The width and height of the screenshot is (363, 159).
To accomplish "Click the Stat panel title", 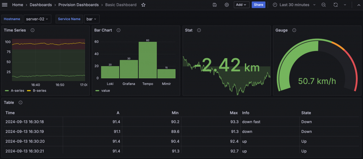I will pyautogui.click(x=189, y=30).
